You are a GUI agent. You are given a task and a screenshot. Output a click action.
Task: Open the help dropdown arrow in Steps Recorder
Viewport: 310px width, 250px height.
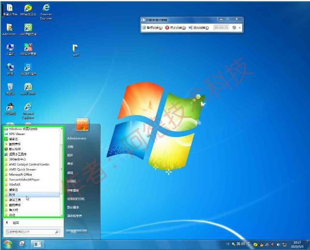(x=240, y=28)
